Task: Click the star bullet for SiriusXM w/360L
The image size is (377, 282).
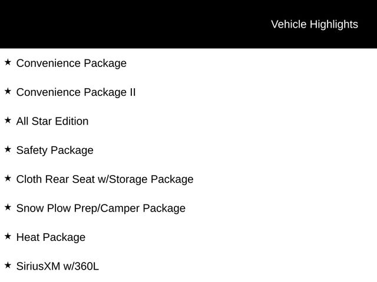Action: 7,266
